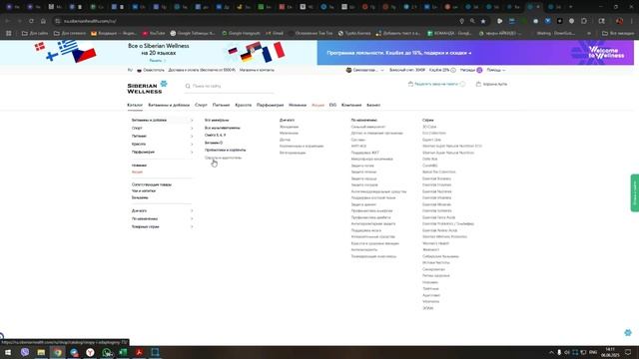
Task: Open Excel from the taskbar
Action: (x=123, y=352)
